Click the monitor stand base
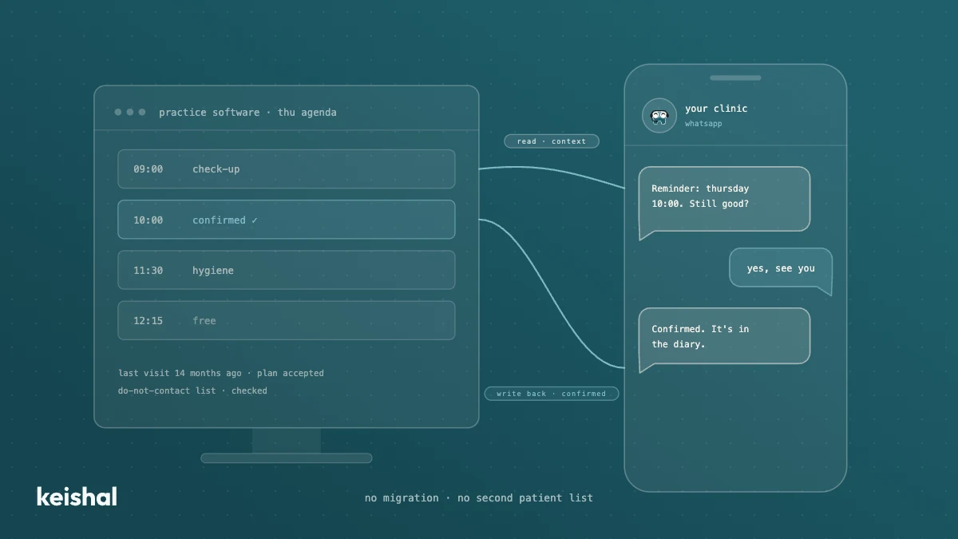This screenshot has height=539, width=958. point(286,458)
